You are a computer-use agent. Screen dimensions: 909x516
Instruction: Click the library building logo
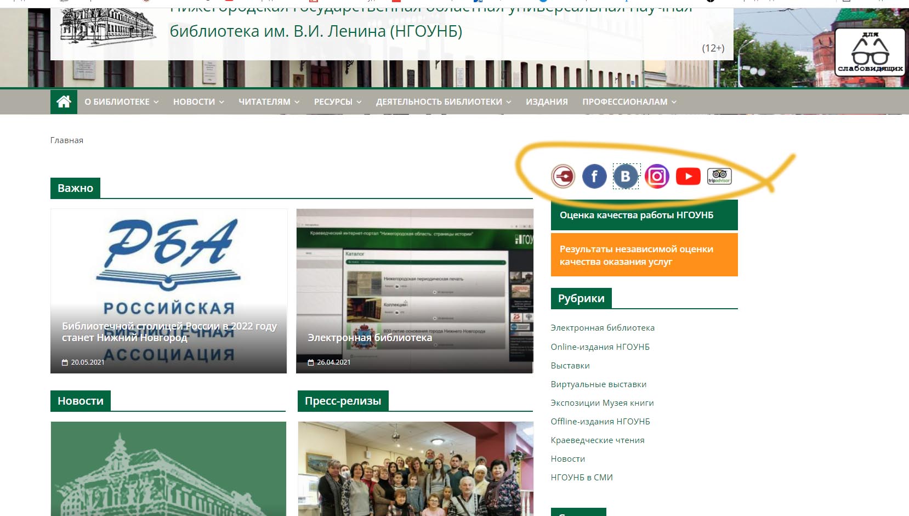coord(107,26)
